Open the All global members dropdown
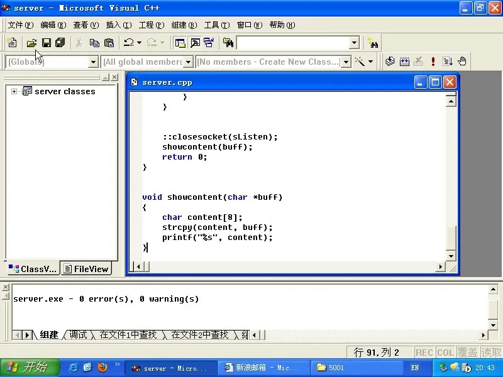The height and width of the screenshot is (377, 503). tap(189, 62)
